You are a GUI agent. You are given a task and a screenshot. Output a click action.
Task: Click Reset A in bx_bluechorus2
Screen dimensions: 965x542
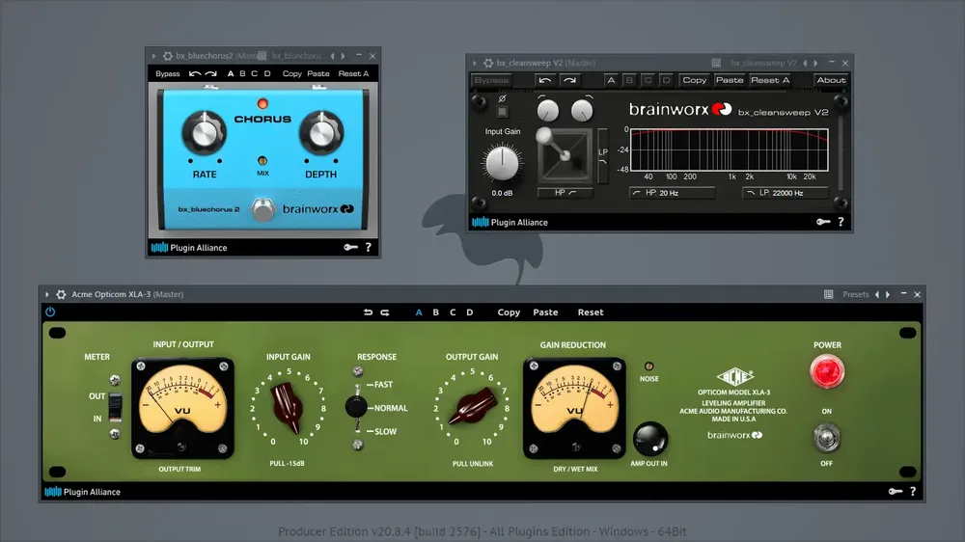point(353,74)
